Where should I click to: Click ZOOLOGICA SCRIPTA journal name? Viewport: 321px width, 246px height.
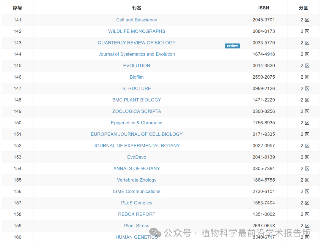click(x=136, y=111)
